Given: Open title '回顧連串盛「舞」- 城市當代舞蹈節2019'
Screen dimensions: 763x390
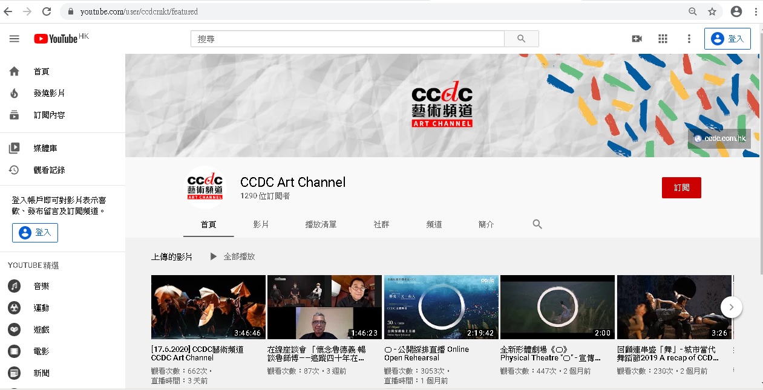Looking at the screenshot, I should [668, 353].
